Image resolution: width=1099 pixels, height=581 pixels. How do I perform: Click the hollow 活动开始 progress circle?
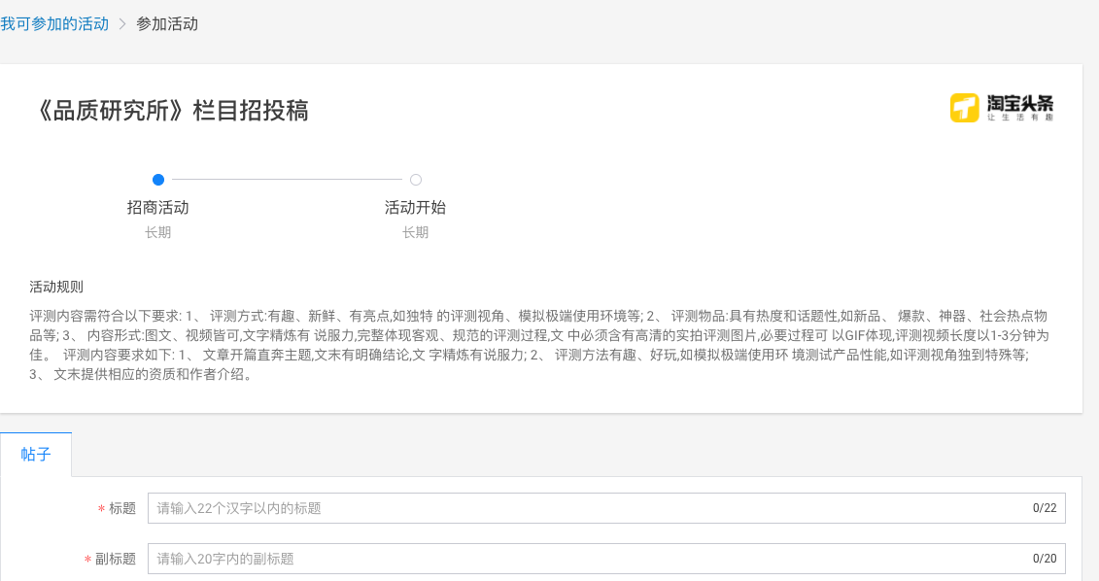(x=416, y=180)
